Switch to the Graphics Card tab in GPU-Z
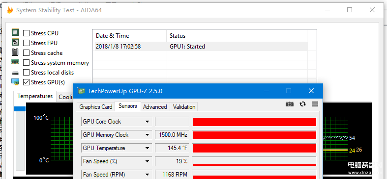 tap(96, 107)
